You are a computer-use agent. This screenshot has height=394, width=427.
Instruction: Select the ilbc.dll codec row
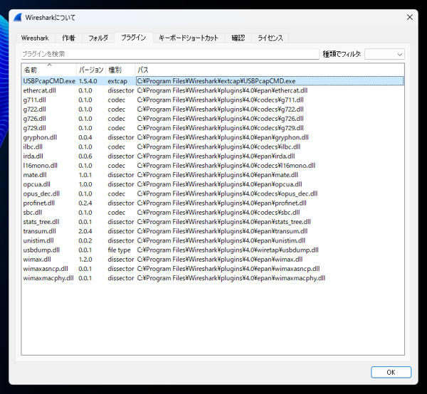point(213,147)
